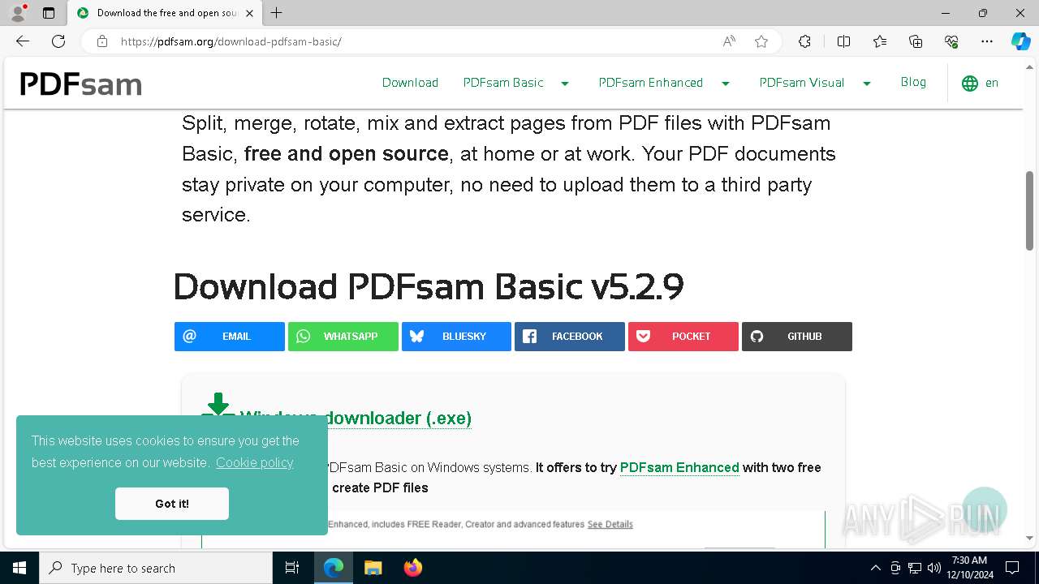Screen dimensions: 1039x584
Task: Click the Edge profile avatar icon
Action: click(17, 13)
